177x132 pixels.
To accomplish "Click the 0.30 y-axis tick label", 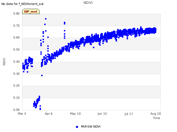I will coord(17,74).
